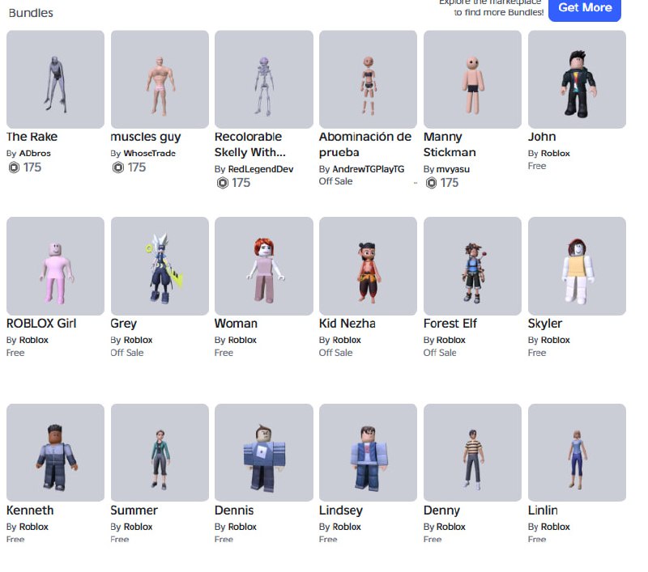Open creator RedLegendDev profile link

pos(261,169)
